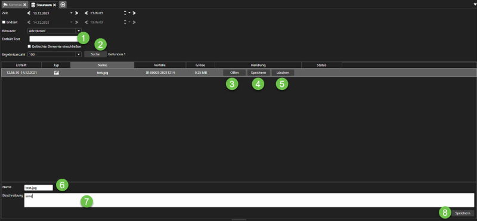Open the new tab plus icon
The image size is (477, 221).
click(x=63, y=5)
